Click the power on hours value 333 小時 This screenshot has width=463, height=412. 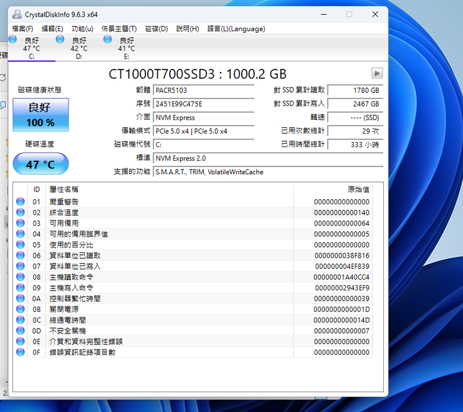(355, 145)
